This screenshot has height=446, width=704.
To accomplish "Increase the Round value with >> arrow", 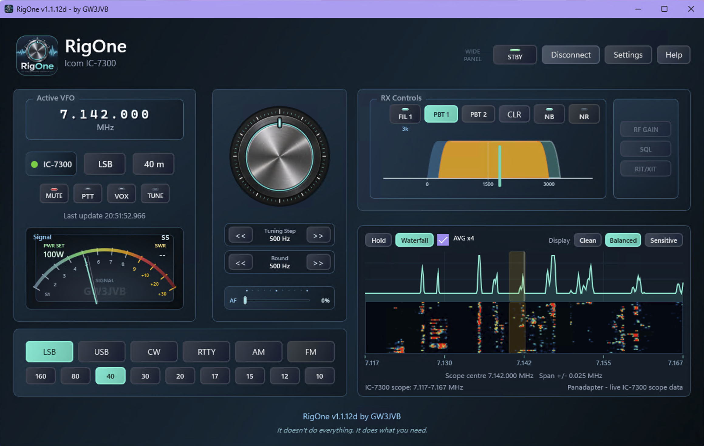I will tap(318, 262).
